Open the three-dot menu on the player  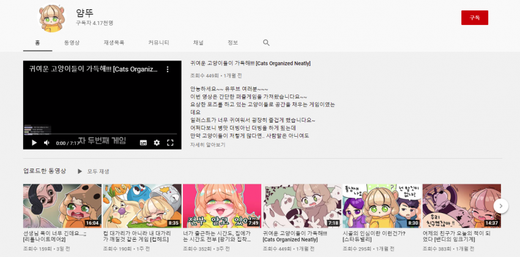168,69
